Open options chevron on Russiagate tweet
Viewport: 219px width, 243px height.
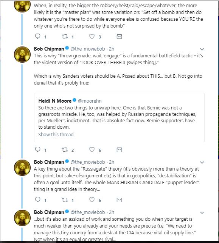point(202,162)
